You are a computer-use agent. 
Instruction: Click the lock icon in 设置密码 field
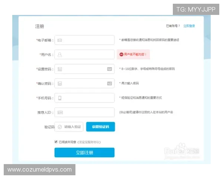(59, 69)
